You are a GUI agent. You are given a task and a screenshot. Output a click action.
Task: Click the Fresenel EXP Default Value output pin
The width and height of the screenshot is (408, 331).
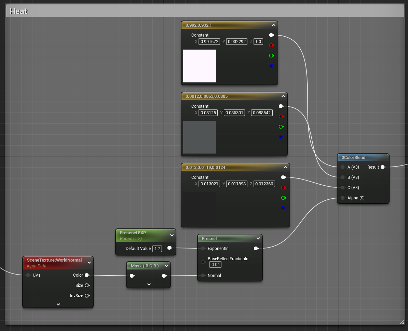pos(170,248)
